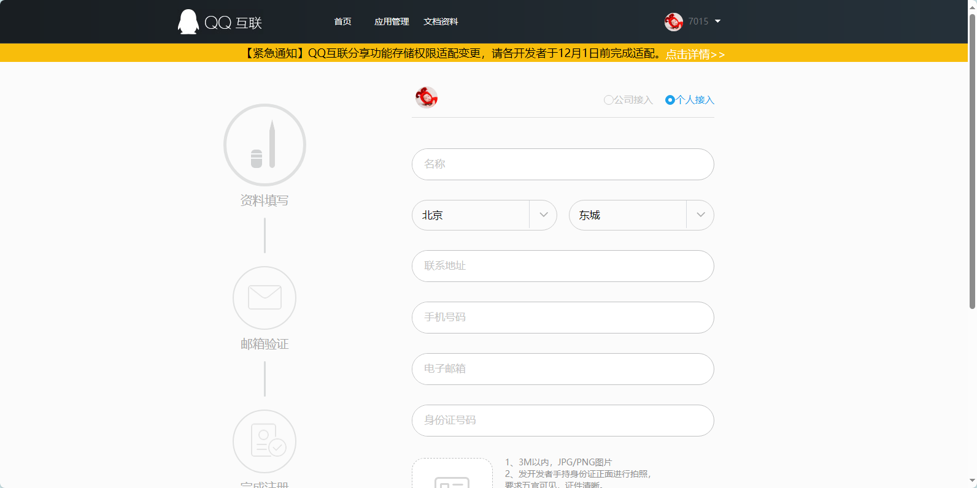
Task: Focus the 身份证号码 ID number field
Action: [x=563, y=421]
